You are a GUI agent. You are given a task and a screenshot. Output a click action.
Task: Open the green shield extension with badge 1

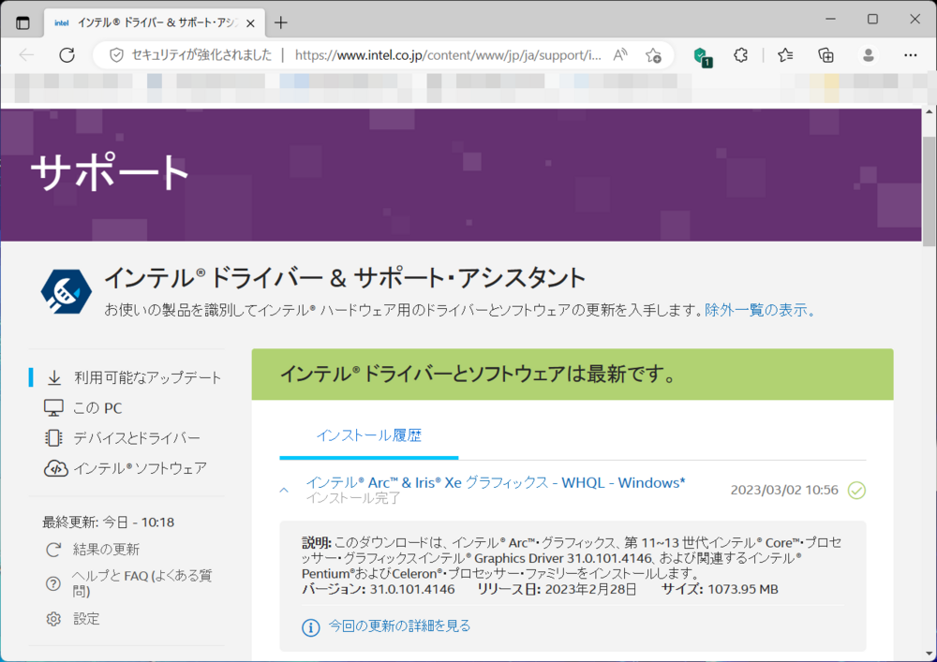(702, 57)
